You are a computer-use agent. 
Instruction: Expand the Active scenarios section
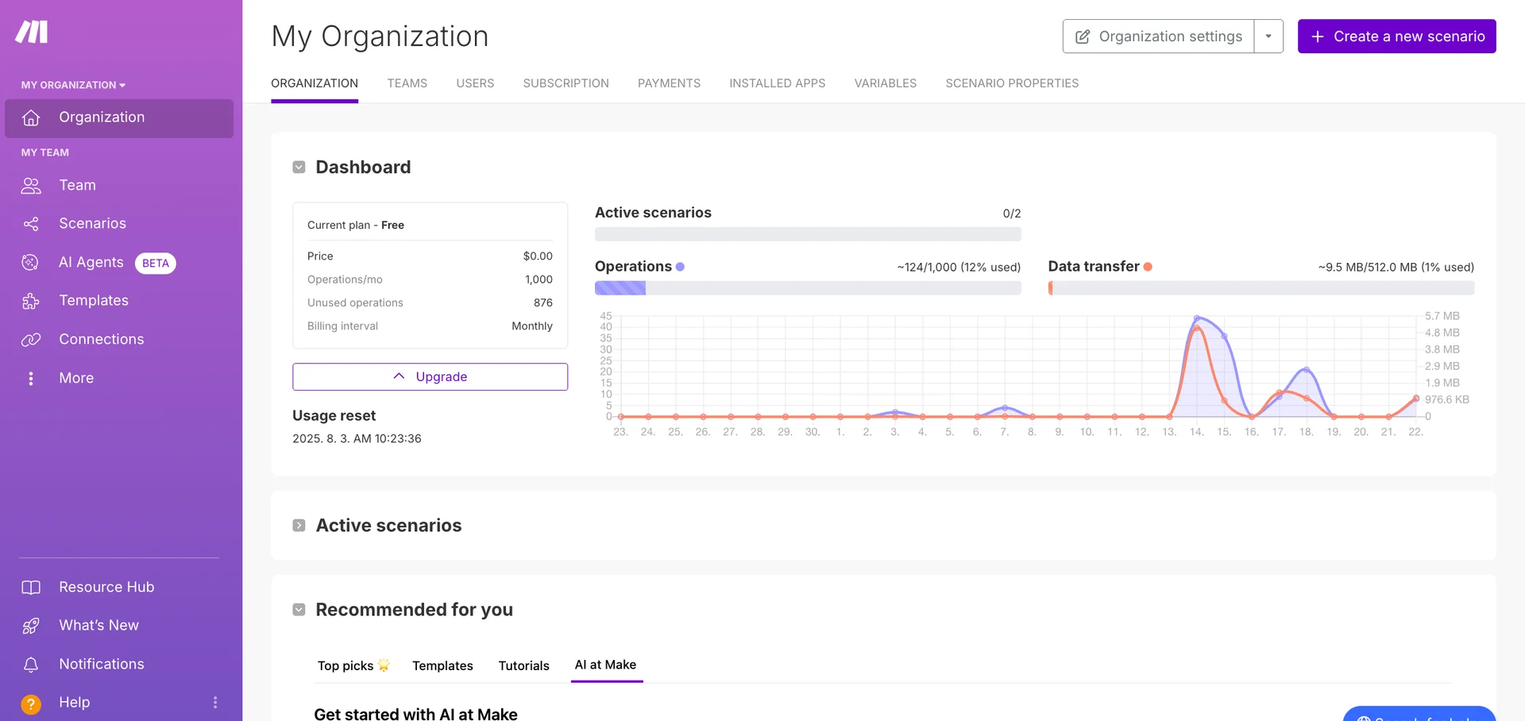[x=299, y=526]
